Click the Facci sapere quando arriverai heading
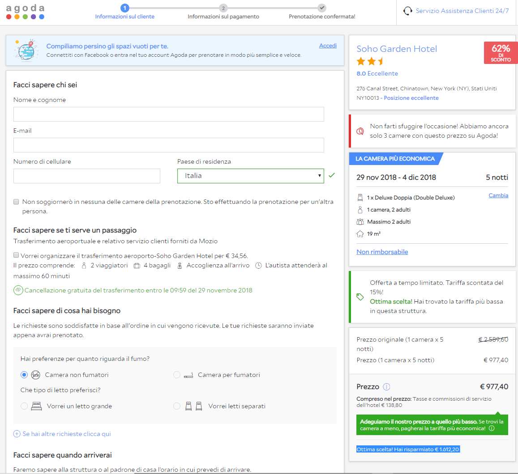The width and height of the screenshot is (518, 474). 62,455
